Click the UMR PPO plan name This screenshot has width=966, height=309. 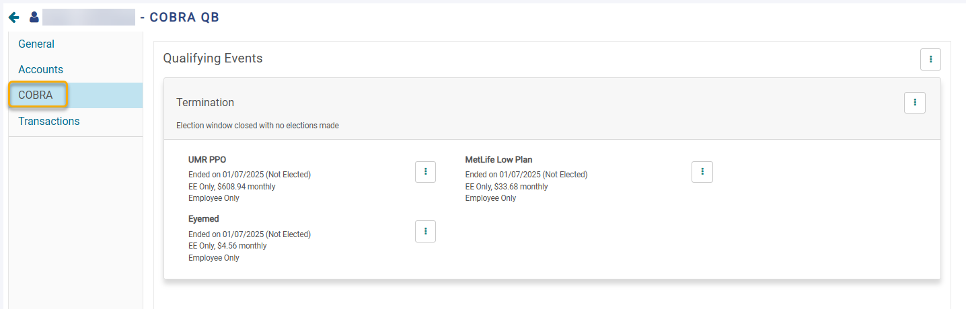(x=207, y=160)
